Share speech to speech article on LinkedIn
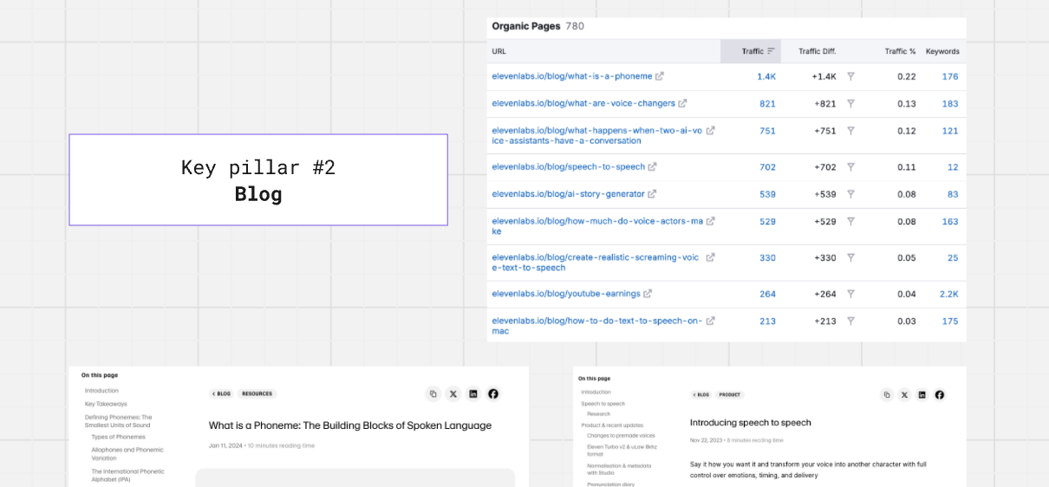 (922, 394)
